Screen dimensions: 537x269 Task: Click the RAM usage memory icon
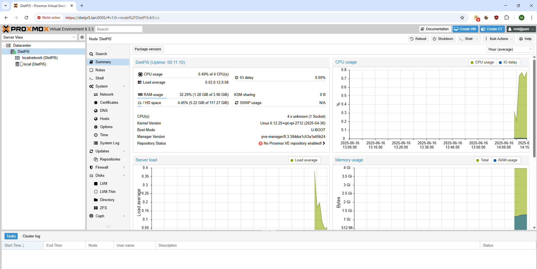pos(140,95)
